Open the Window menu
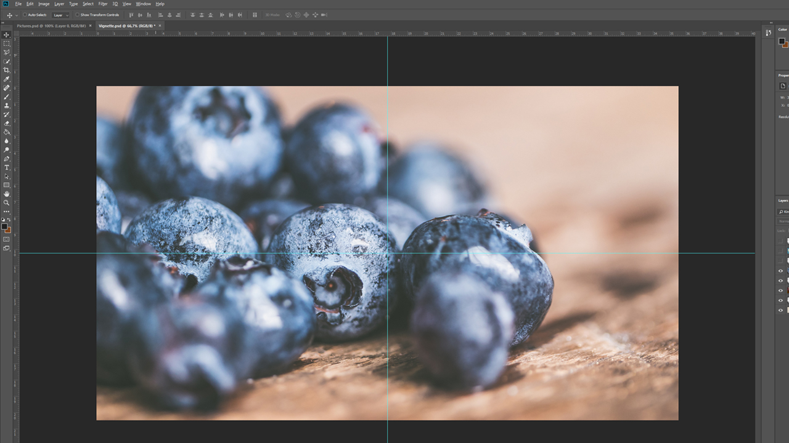The height and width of the screenshot is (443, 789). click(x=143, y=4)
